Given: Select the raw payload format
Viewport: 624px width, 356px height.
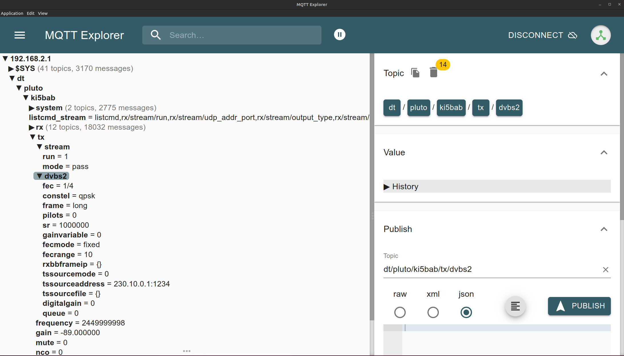Looking at the screenshot, I should point(400,312).
